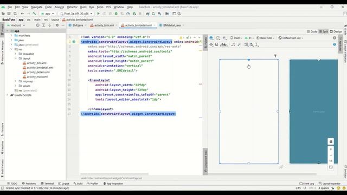Click the Night mode icon in design toolbar
Viewport: 347px width, 195px height.
tap(224, 38)
